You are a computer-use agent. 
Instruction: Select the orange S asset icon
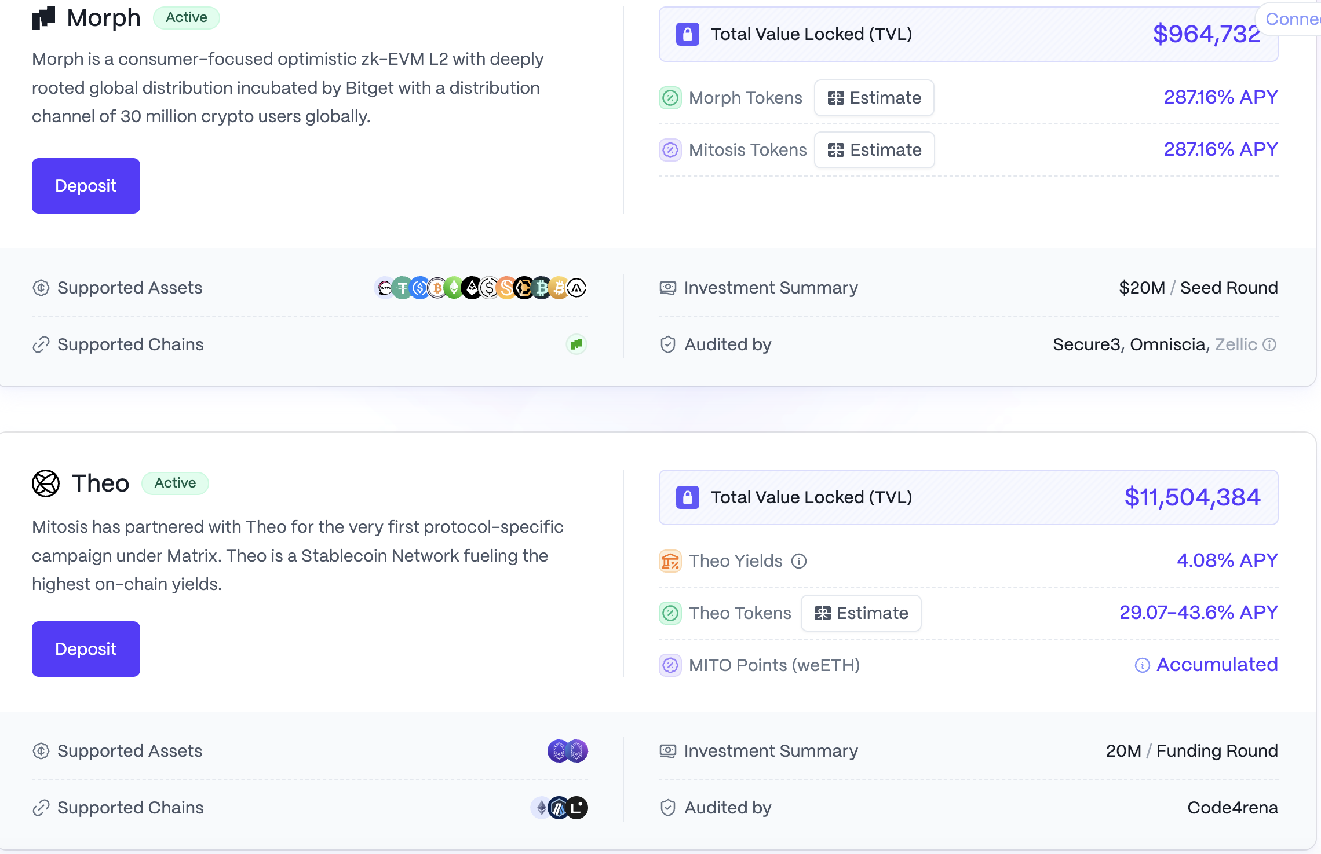click(x=506, y=288)
